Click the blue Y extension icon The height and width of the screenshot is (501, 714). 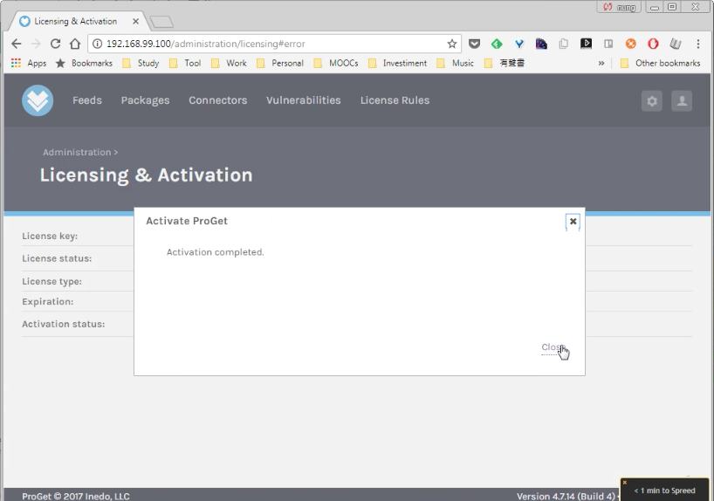point(519,44)
